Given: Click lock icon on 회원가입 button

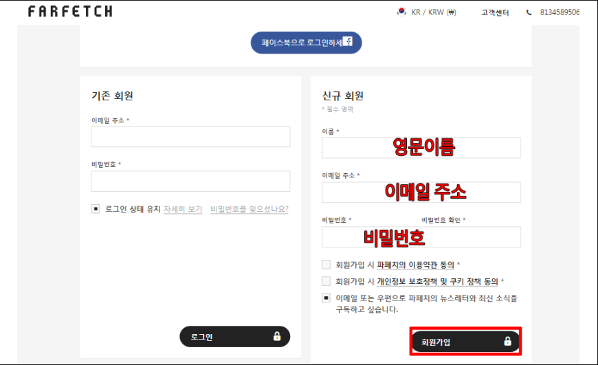Looking at the screenshot, I should point(507,341).
